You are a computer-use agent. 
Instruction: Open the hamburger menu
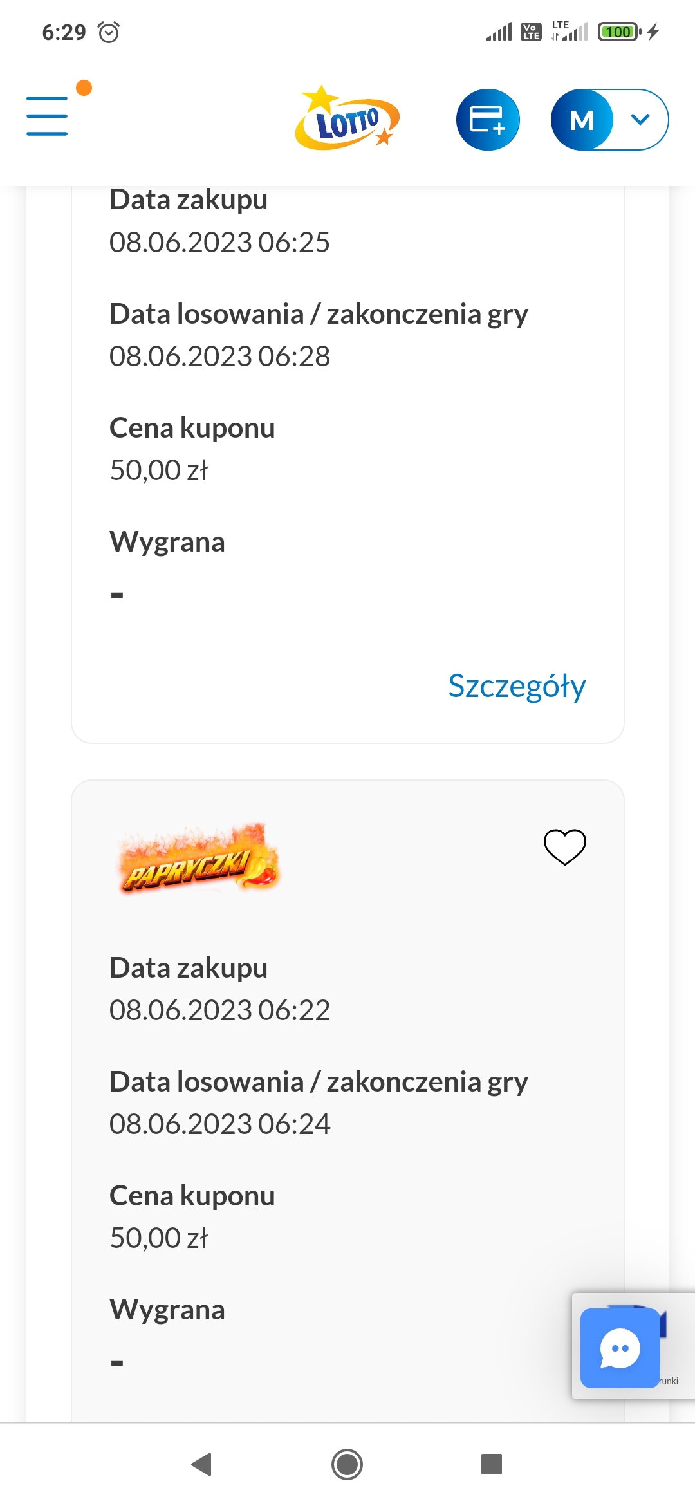click(x=47, y=116)
